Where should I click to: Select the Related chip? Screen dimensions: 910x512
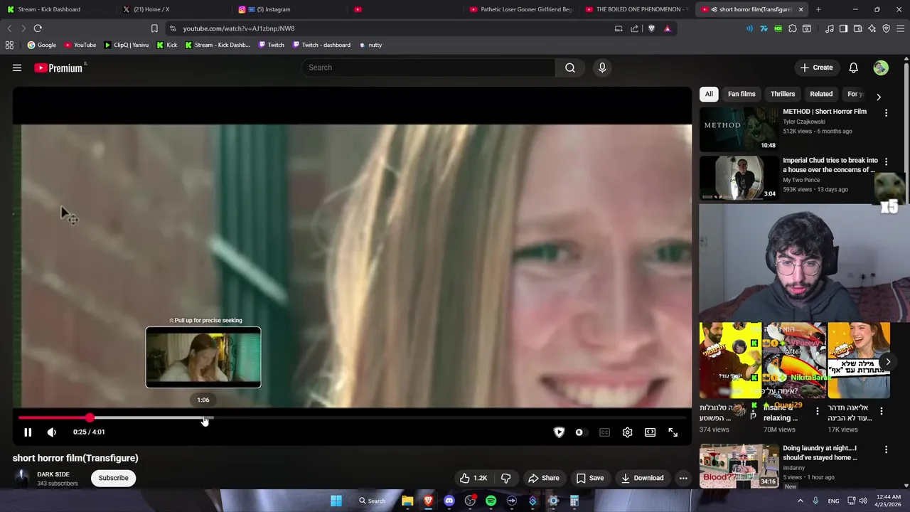821,94
